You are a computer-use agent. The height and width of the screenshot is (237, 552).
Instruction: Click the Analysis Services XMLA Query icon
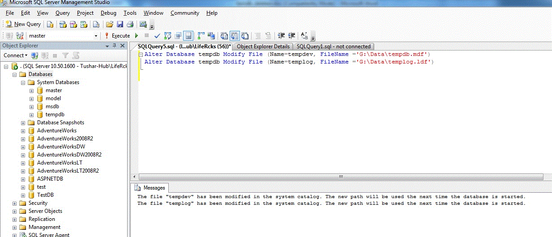click(x=84, y=24)
